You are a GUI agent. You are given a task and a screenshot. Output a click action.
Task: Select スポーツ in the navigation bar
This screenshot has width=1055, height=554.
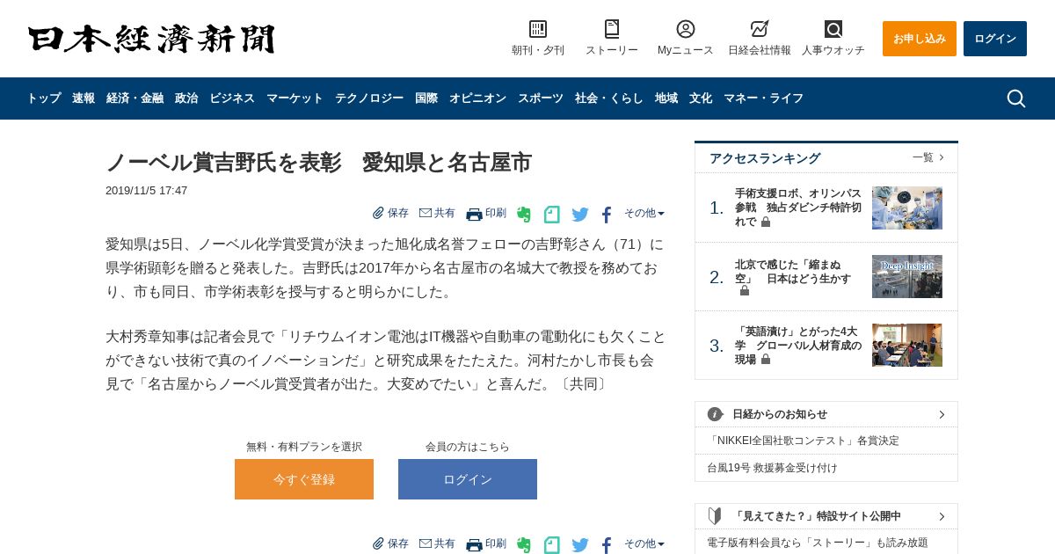541,98
